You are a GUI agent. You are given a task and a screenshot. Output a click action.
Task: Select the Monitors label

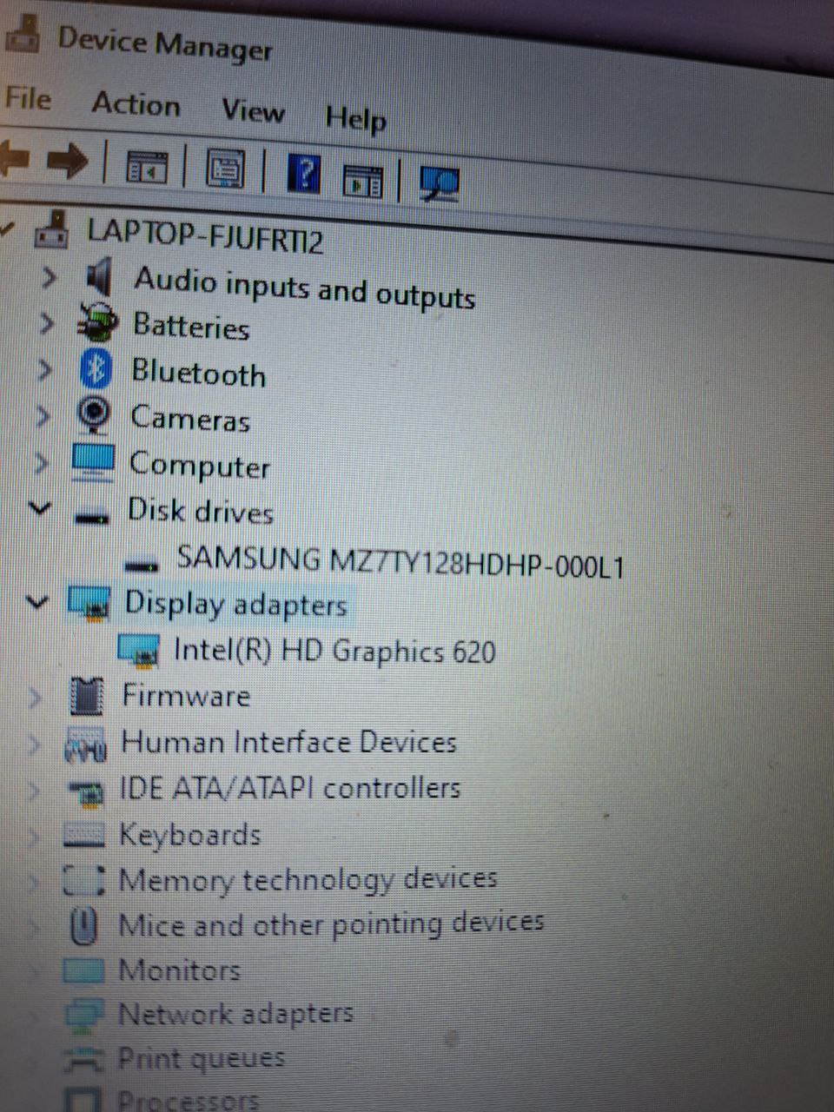(178, 970)
